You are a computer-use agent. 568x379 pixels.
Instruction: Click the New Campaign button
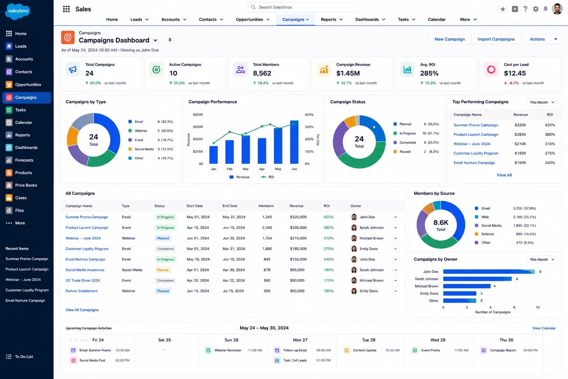click(450, 39)
